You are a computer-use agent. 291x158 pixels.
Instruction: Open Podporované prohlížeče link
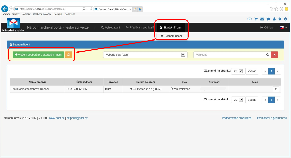[237, 118]
